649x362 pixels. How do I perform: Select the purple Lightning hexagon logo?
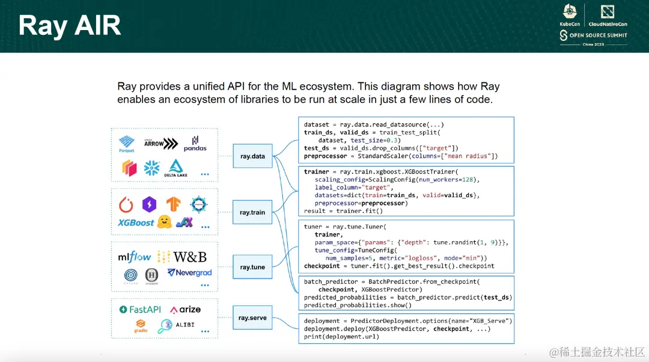pos(150,204)
